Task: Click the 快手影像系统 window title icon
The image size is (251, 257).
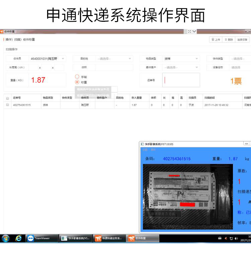Action: pyautogui.click(x=142, y=144)
